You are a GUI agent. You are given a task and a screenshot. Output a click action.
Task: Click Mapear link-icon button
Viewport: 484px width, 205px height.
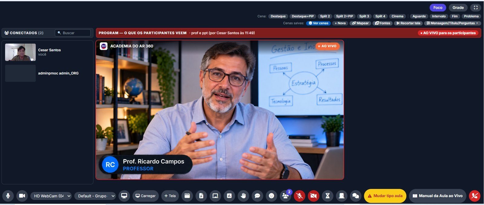360,23
